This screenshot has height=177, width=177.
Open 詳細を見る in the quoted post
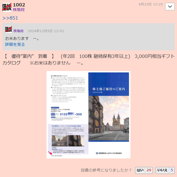pos(15,45)
